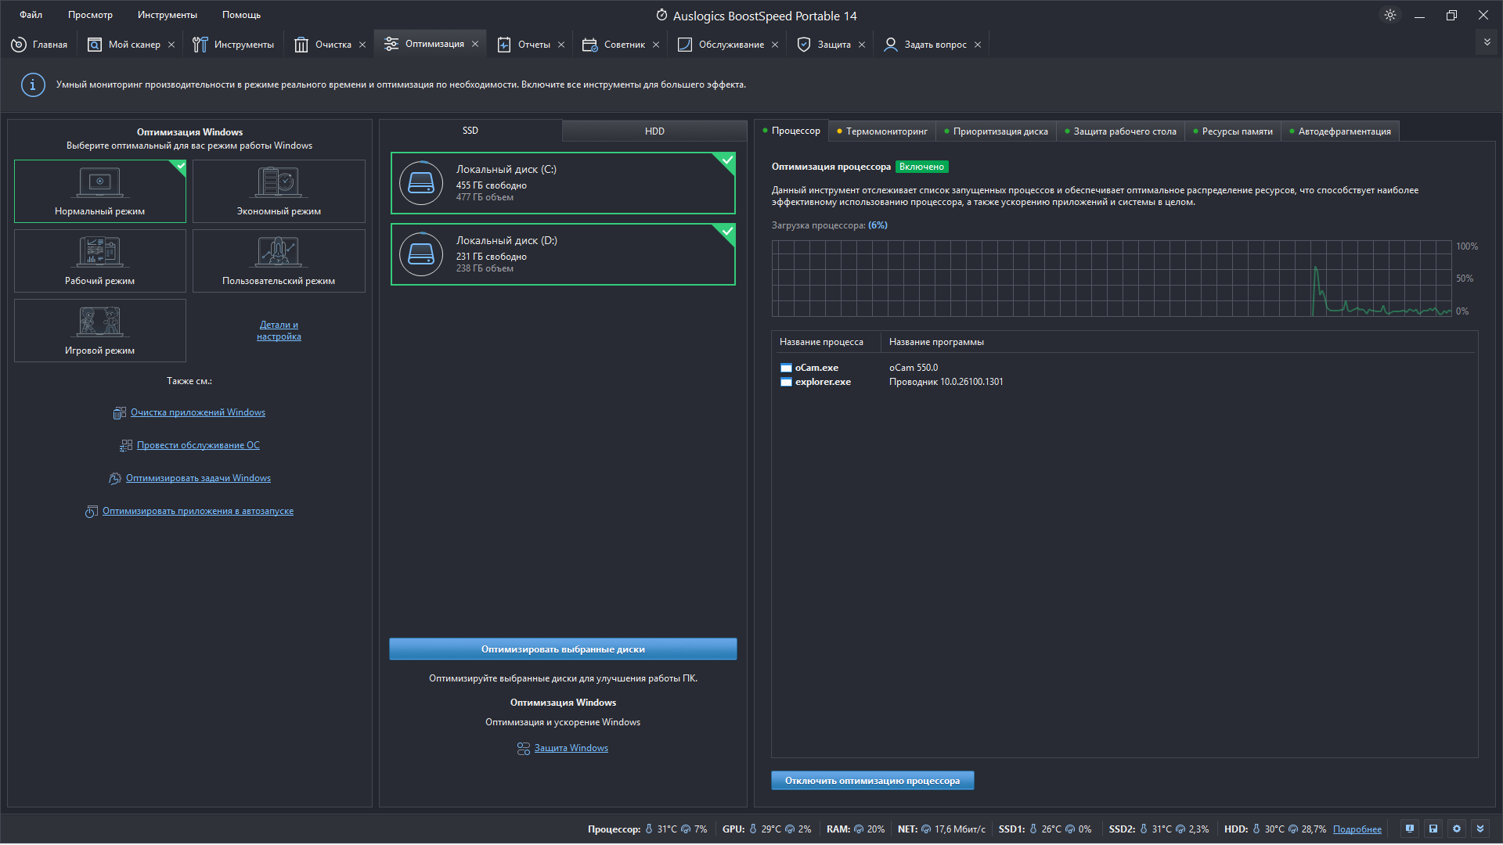1503x845 pixels.
Task: Open the Подробнее link in status bar
Action: 1357,829
